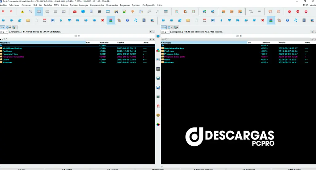Open the Configuración menu
The height and width of the screenshot is (170, 316).
[149, 5]
